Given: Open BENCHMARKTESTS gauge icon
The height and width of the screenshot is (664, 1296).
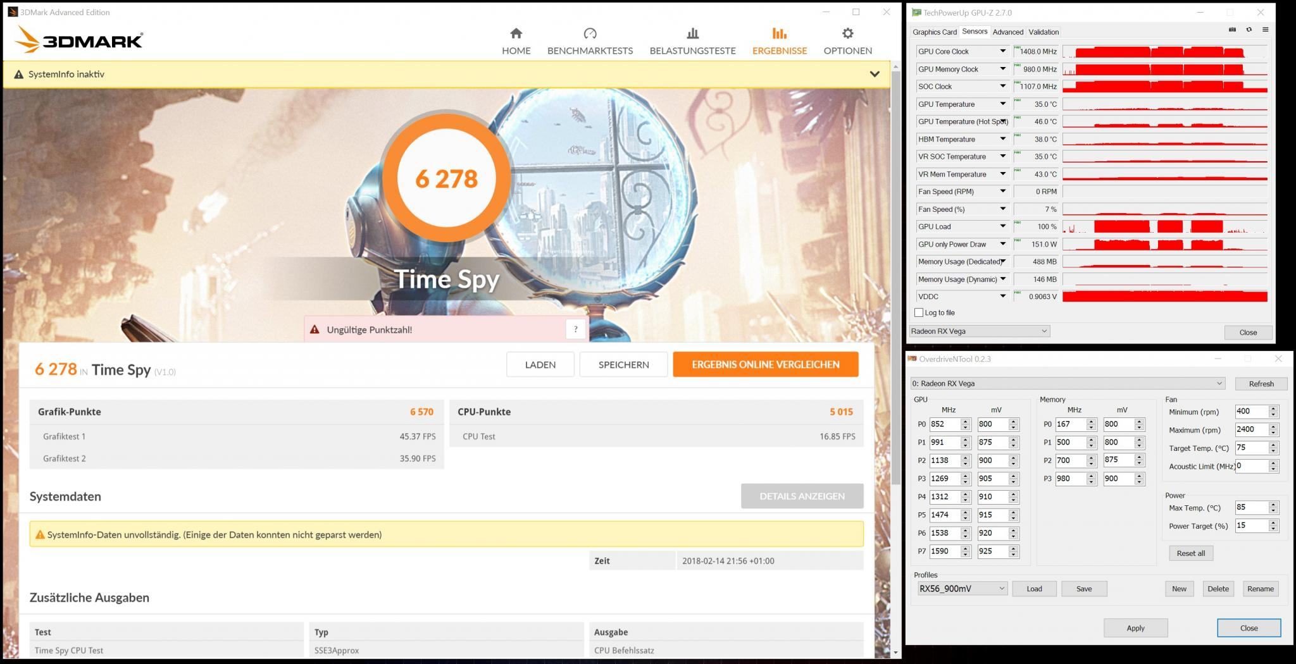Looking at the screenshot, I should (590, 34).
